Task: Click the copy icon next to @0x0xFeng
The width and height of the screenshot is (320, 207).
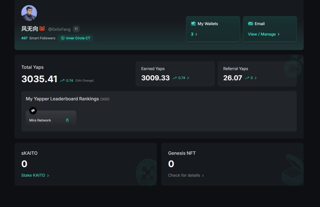Action: point(77,29)
